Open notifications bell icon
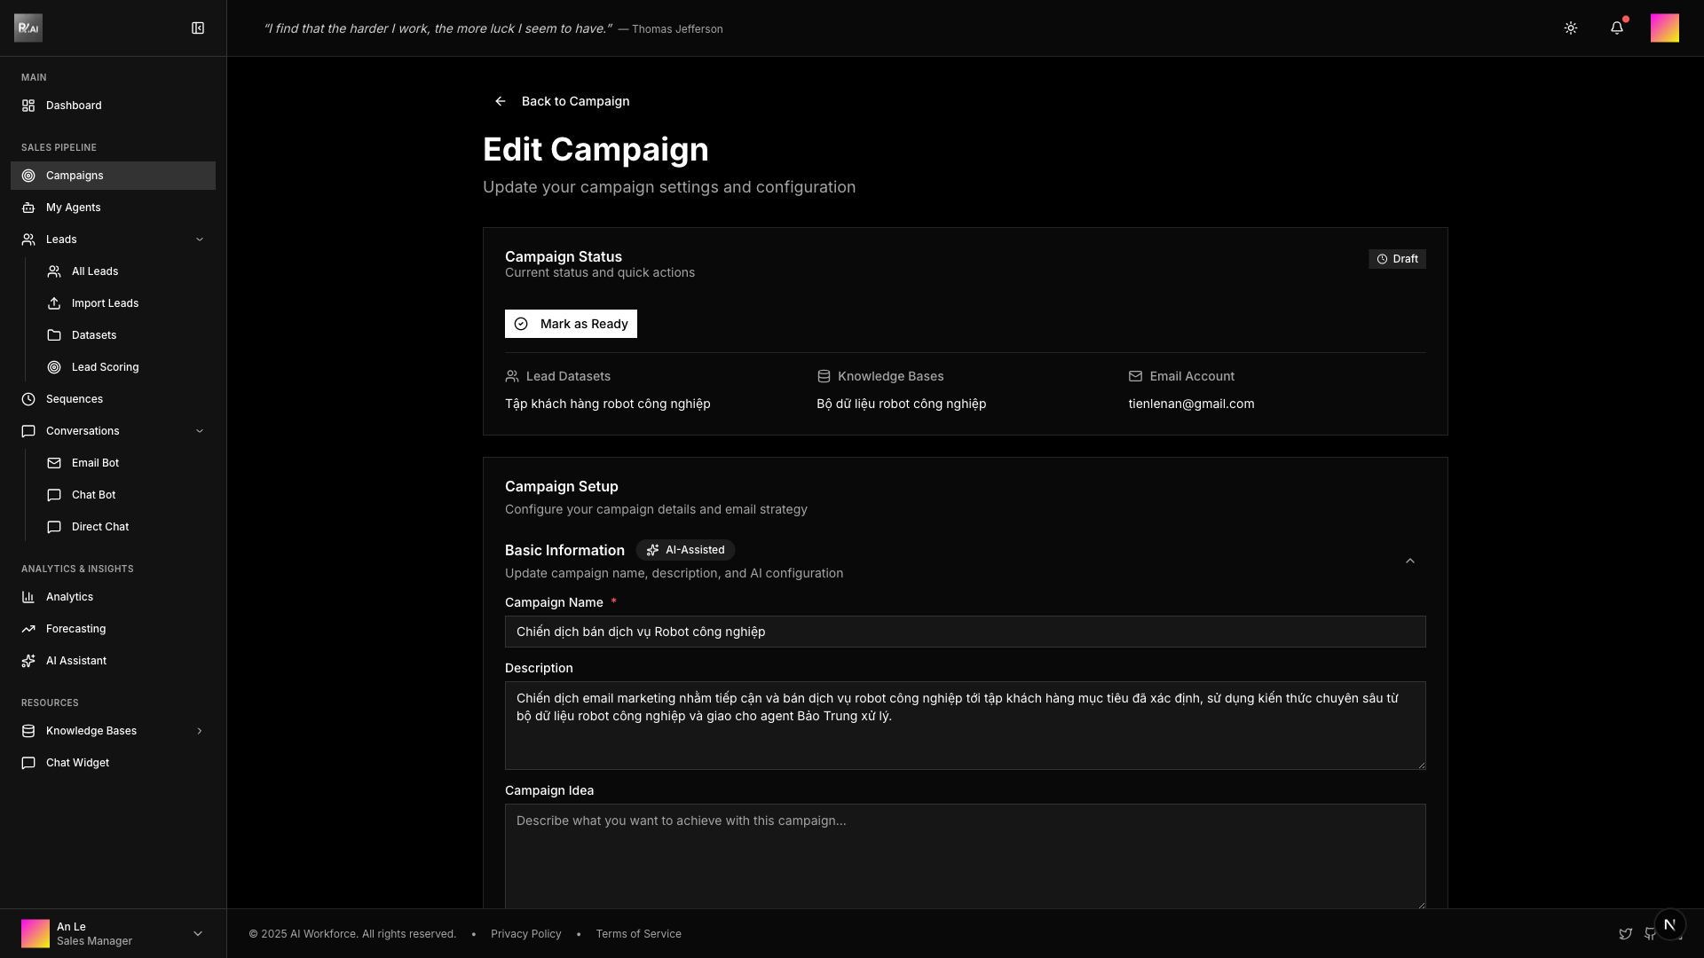The width and height of the screenshot is (1704, 958). coord(1616,28)
